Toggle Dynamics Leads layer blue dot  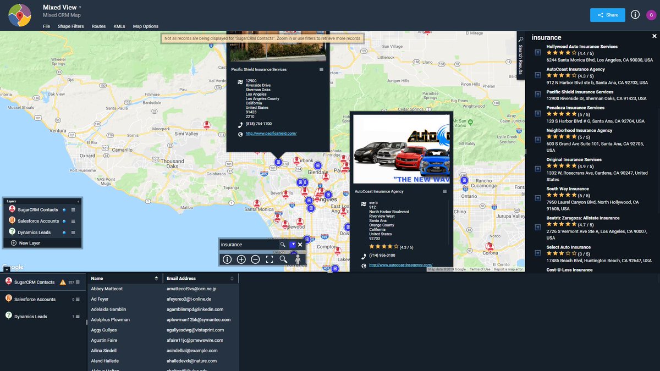tap(64, 232)
